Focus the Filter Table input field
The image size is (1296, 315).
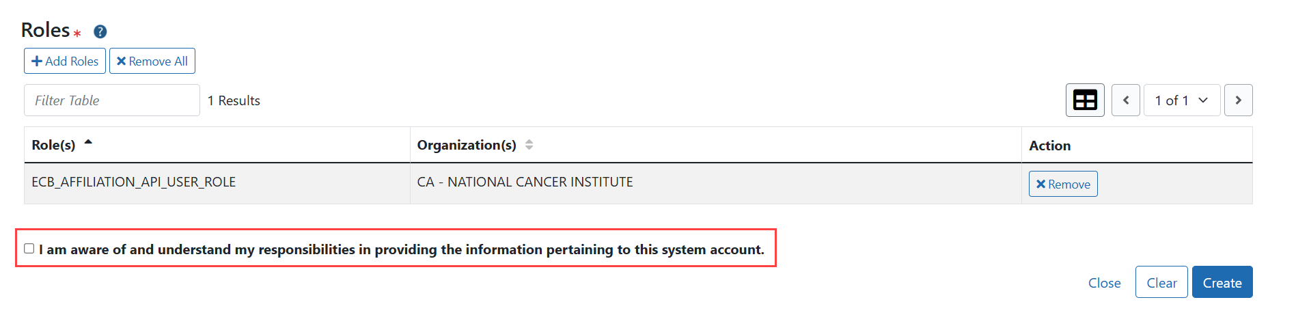pyautogui.click(x=112, y=100)
